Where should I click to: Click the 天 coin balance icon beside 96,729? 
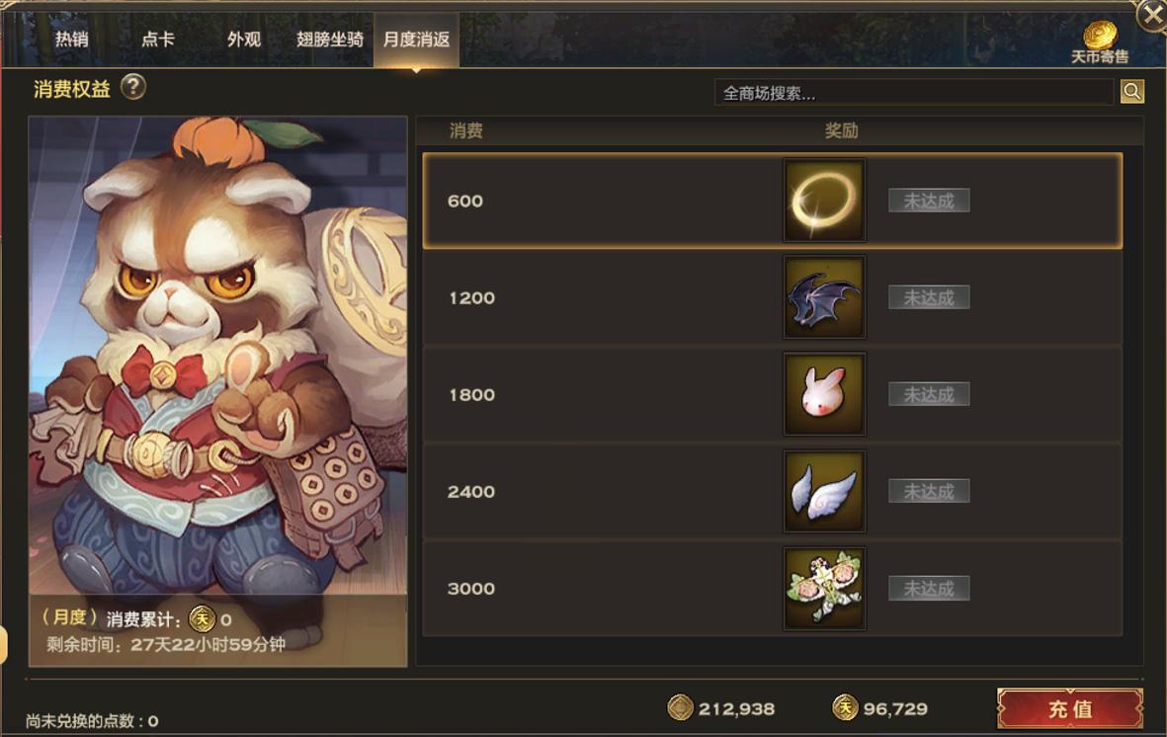point(845,707)
